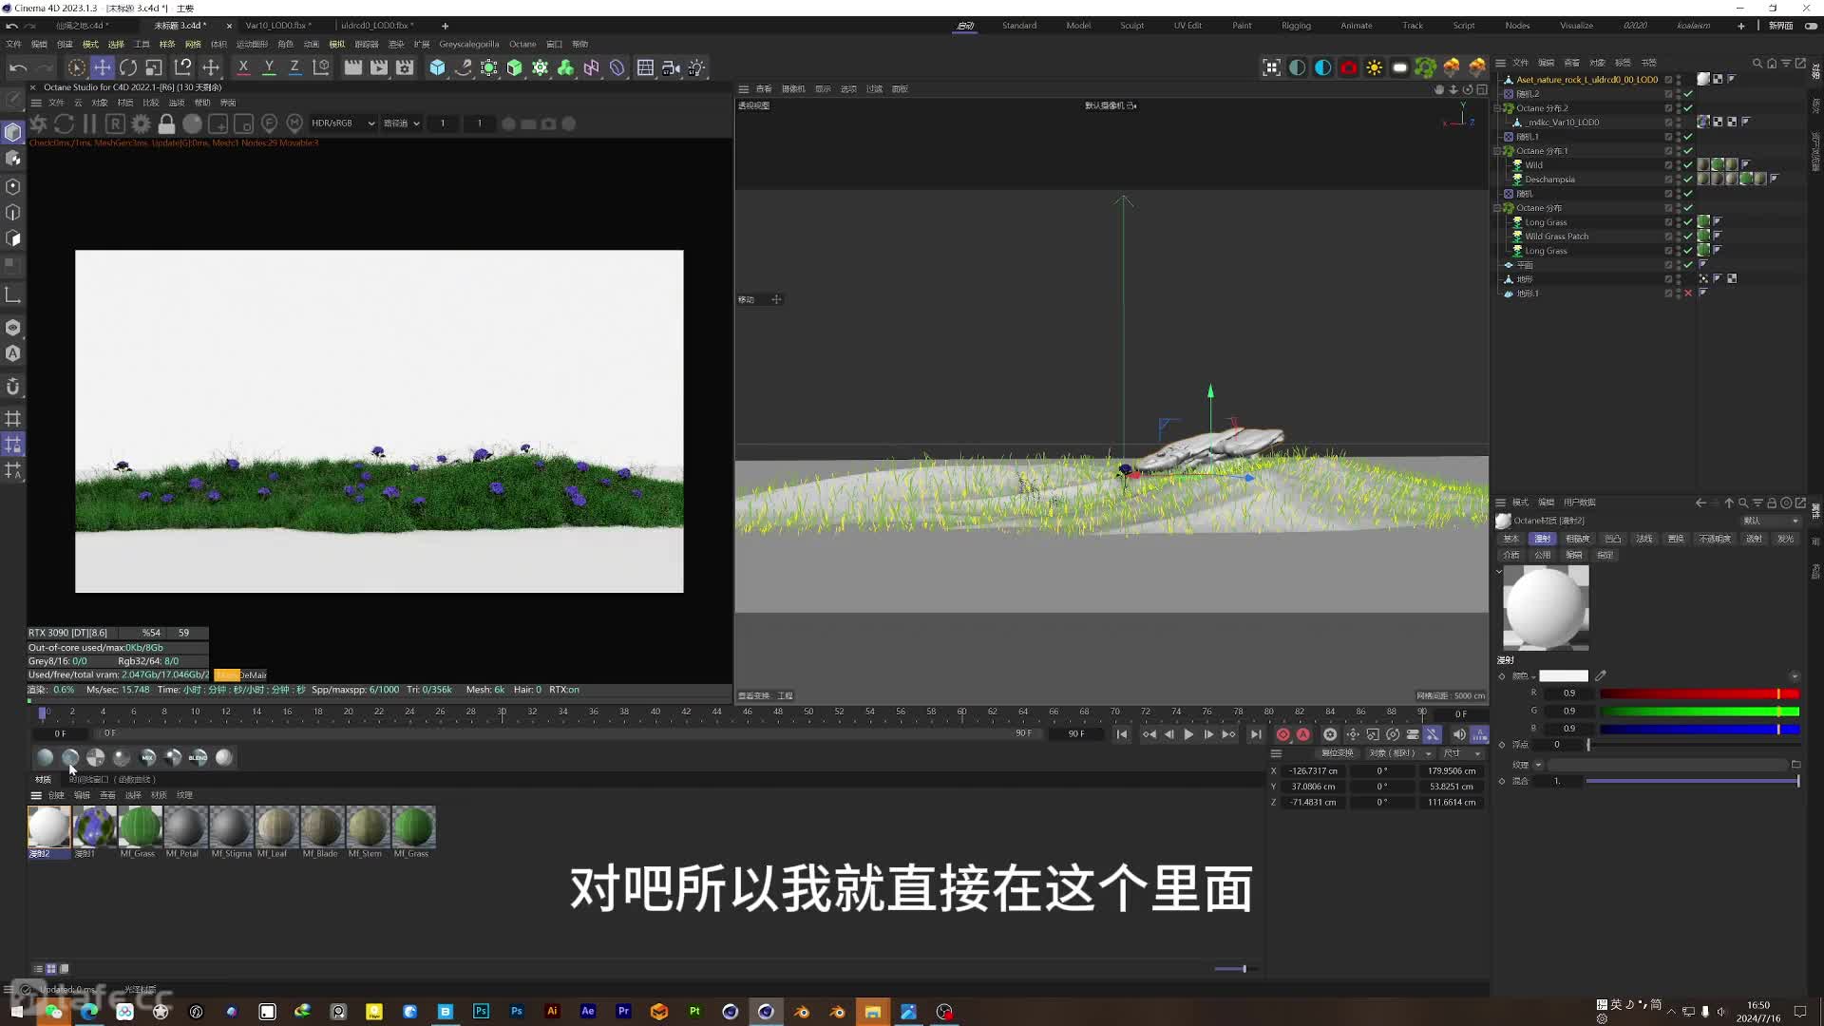Click the Edit Render Settings clapperboard icon
The image size is (1824, 1026).
coord(405,67)
